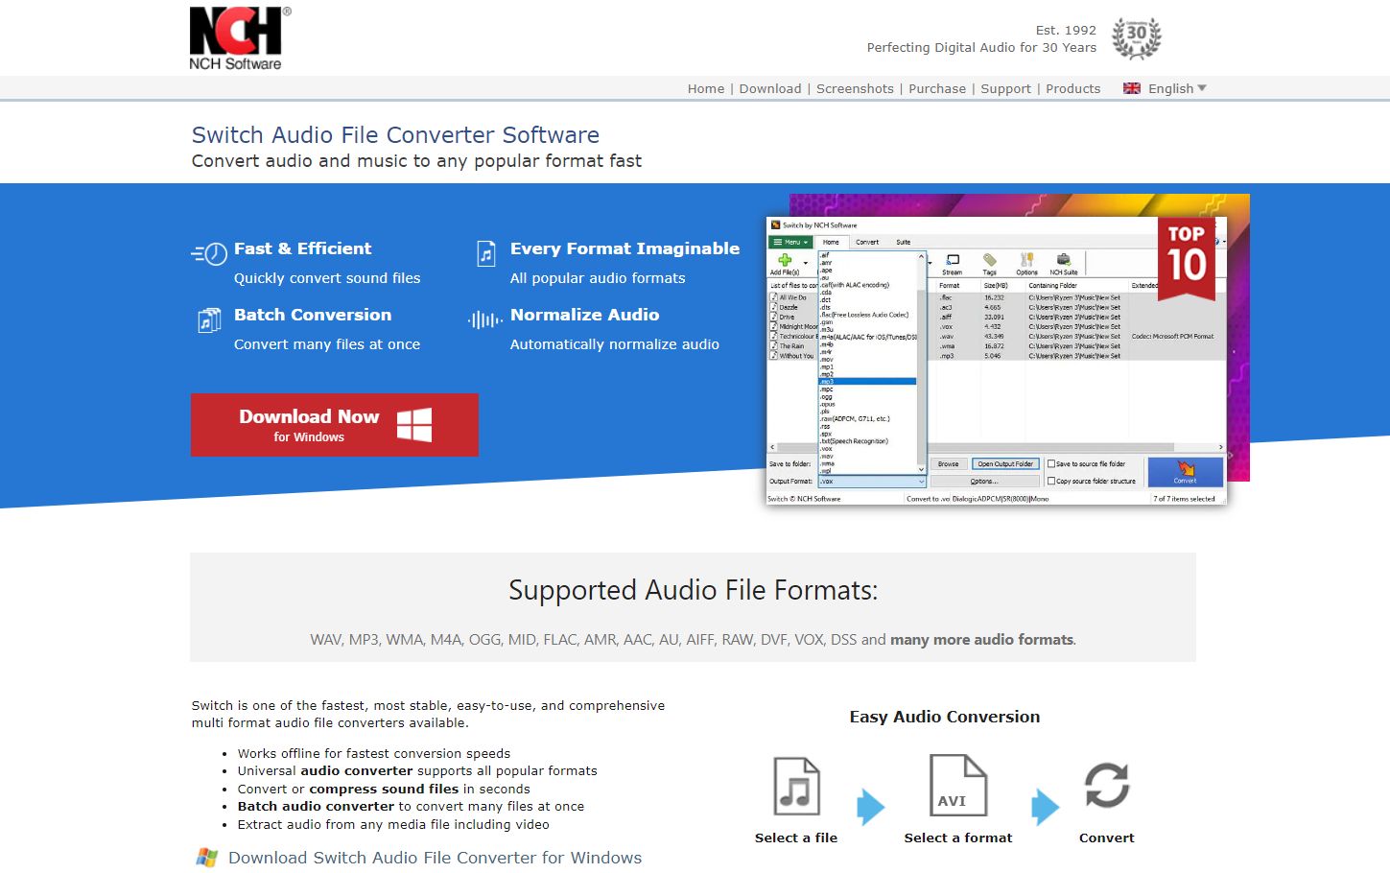Click the AVI Select a format icon
The width and height of the screenshot is (1390, 873).
point(957,785)
